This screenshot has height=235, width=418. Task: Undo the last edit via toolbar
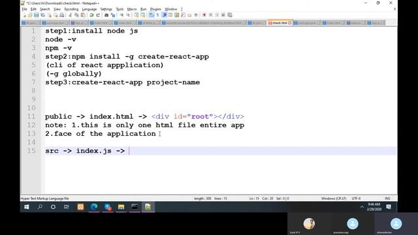[x=91, y=15]
